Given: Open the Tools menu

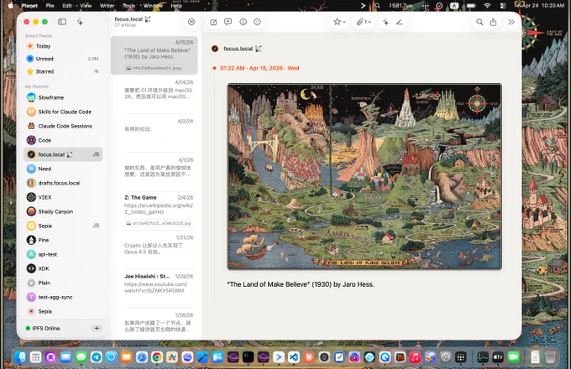Looking at the screenshot, I should 128,6.
